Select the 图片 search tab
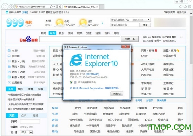Image resolution: width=193 pixels, height=136 pixels. (x=71, y=33)
